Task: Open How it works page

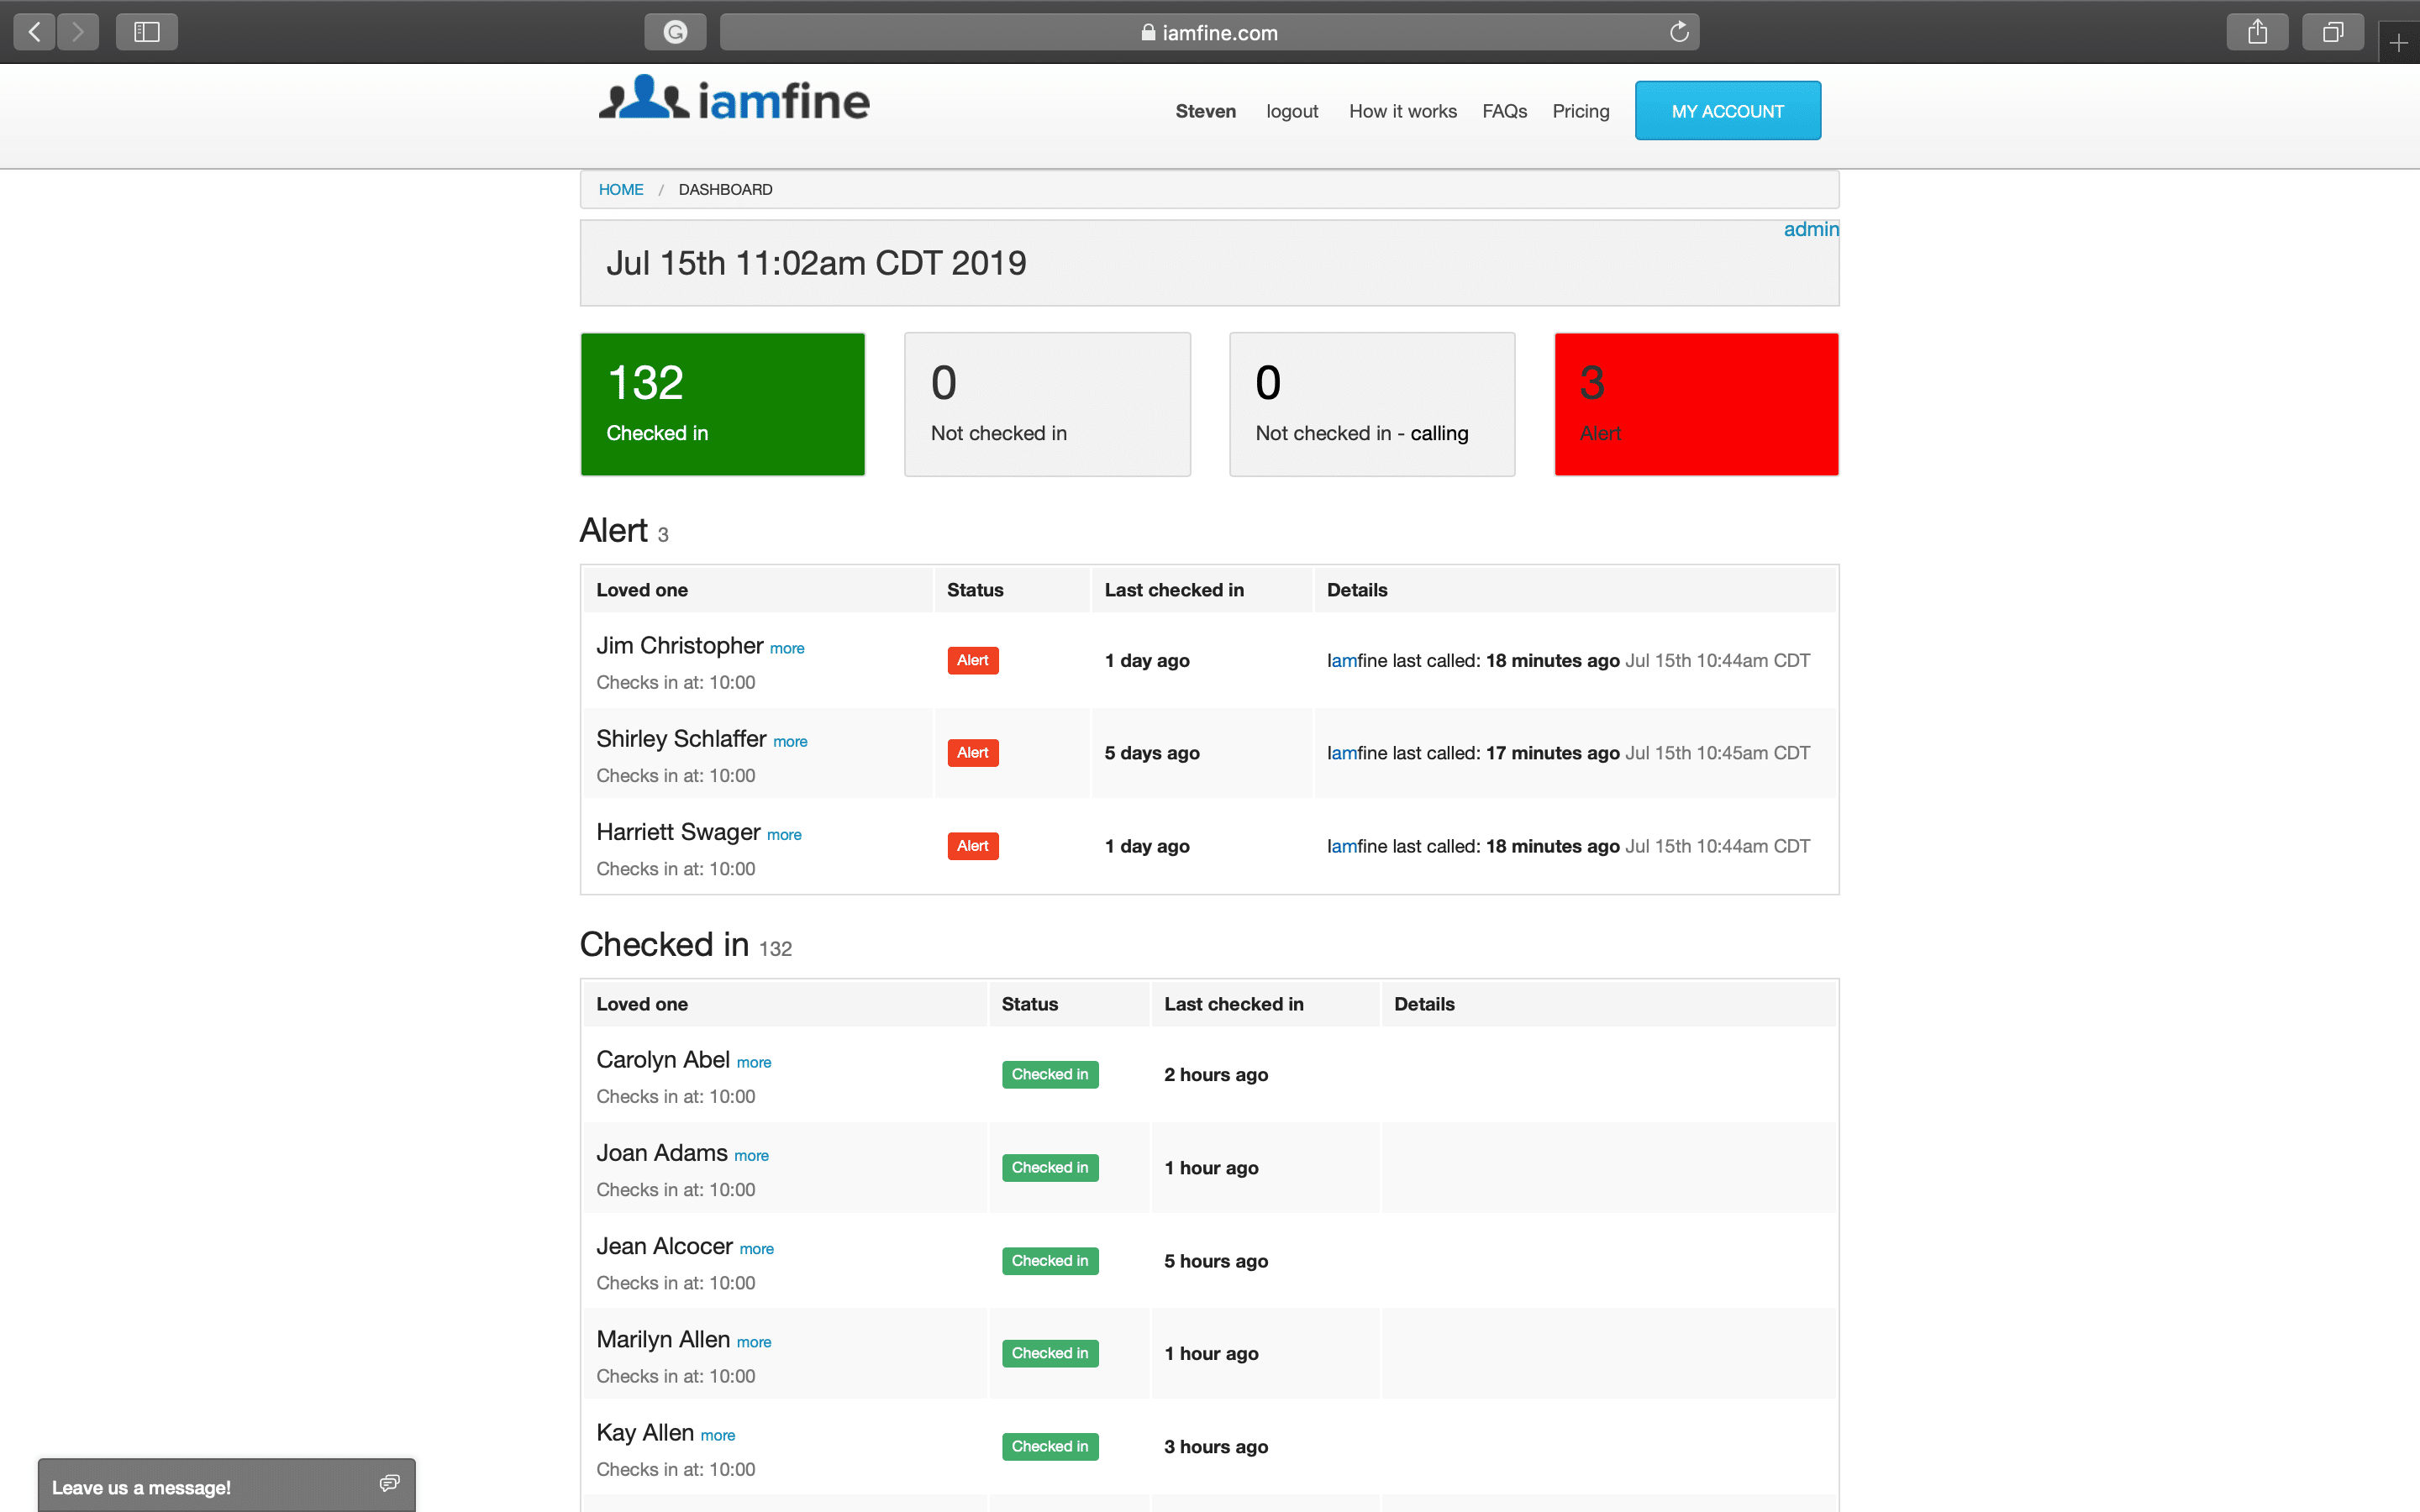Action: [x=1403, y=111]
